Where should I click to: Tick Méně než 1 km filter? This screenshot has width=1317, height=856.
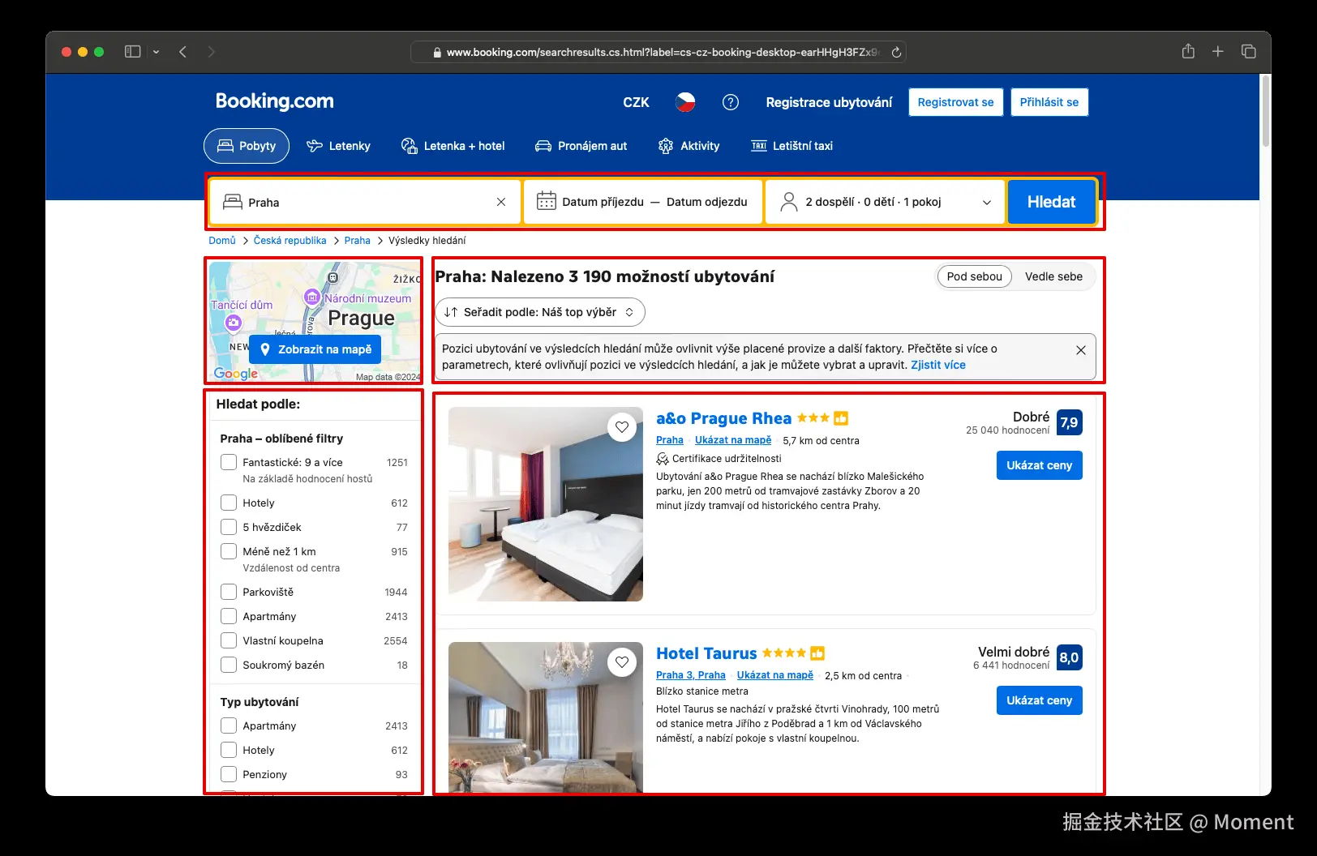(x=229, y=551)
